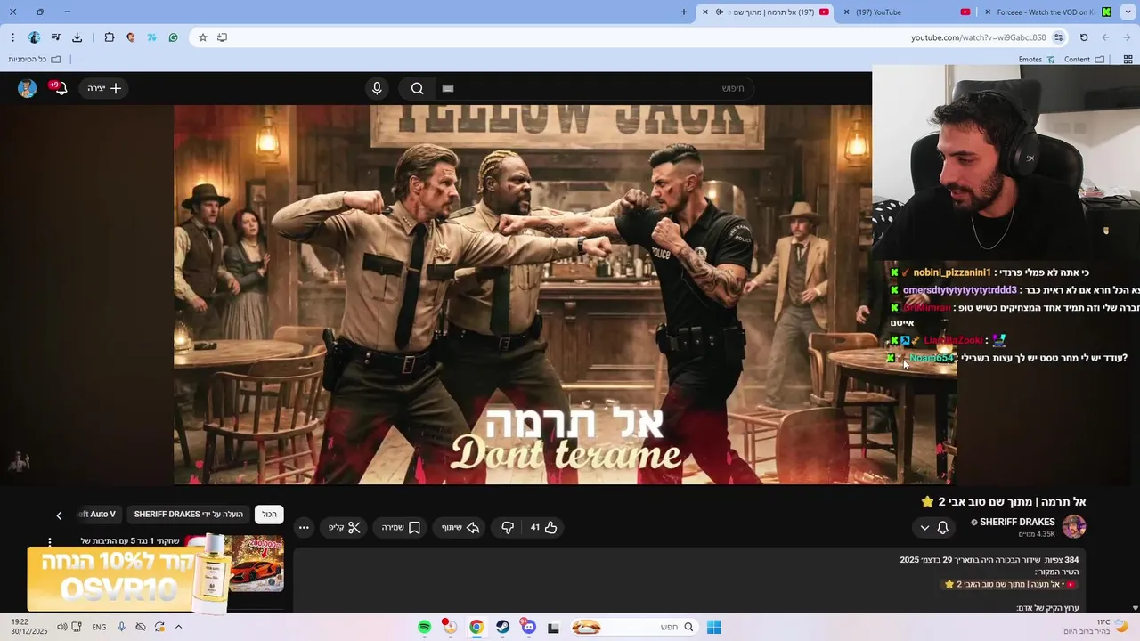Click the 'שמירה' save button
The height and width of the screenshot is (641, 1140).
[x=402, y=527]
